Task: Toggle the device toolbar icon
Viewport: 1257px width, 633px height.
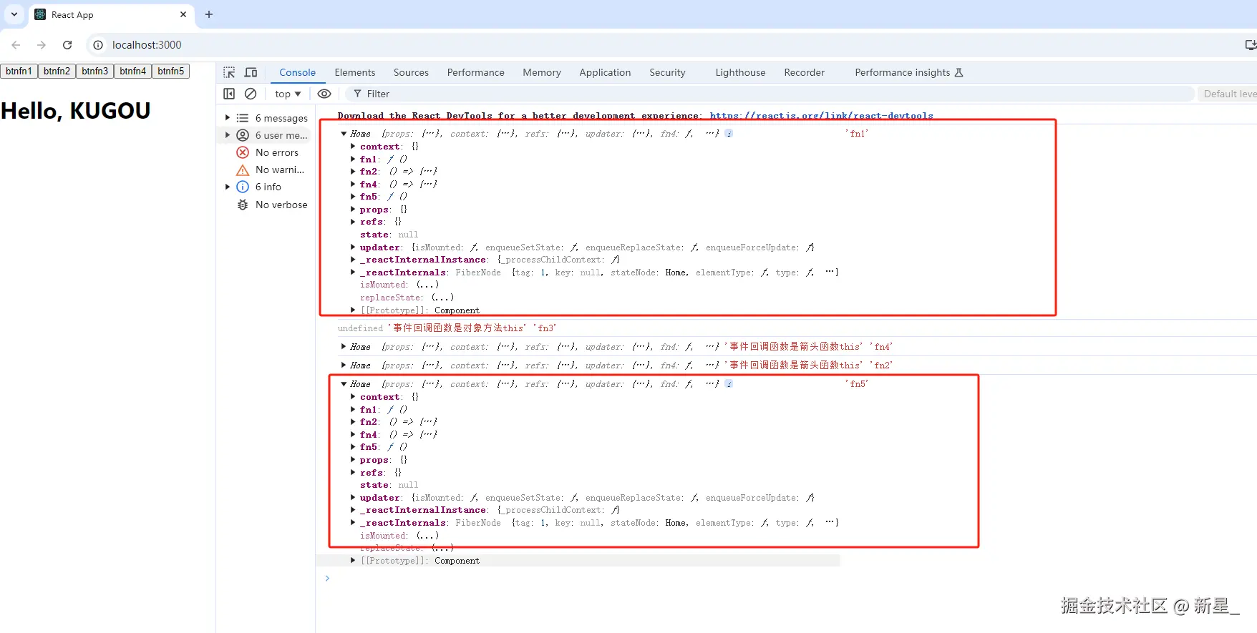Action: (251, 72)
